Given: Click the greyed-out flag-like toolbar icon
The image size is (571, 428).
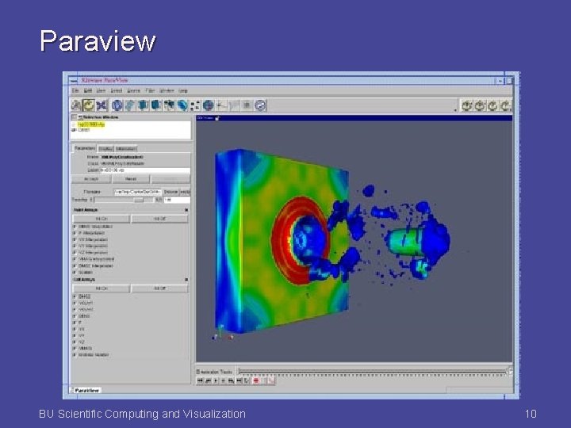Looking at the screenshot, I should pos(234,105).
